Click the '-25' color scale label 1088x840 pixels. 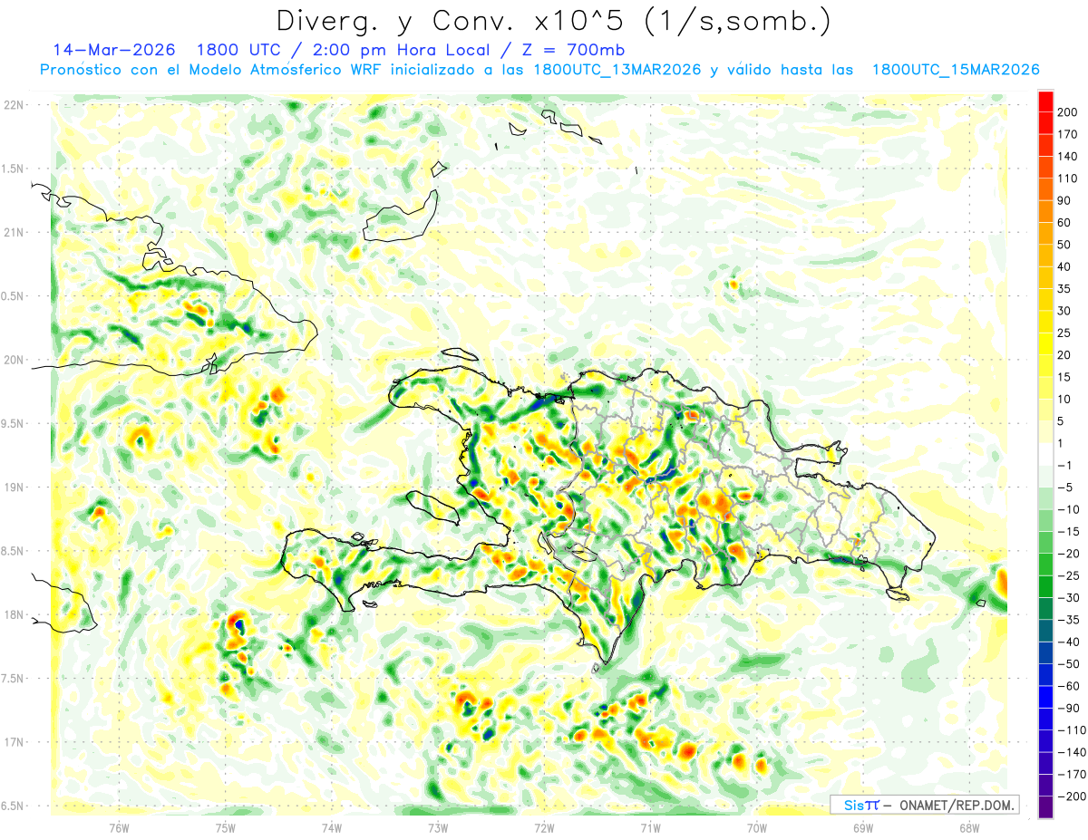pyautogui.click(x=1071, y=575)
